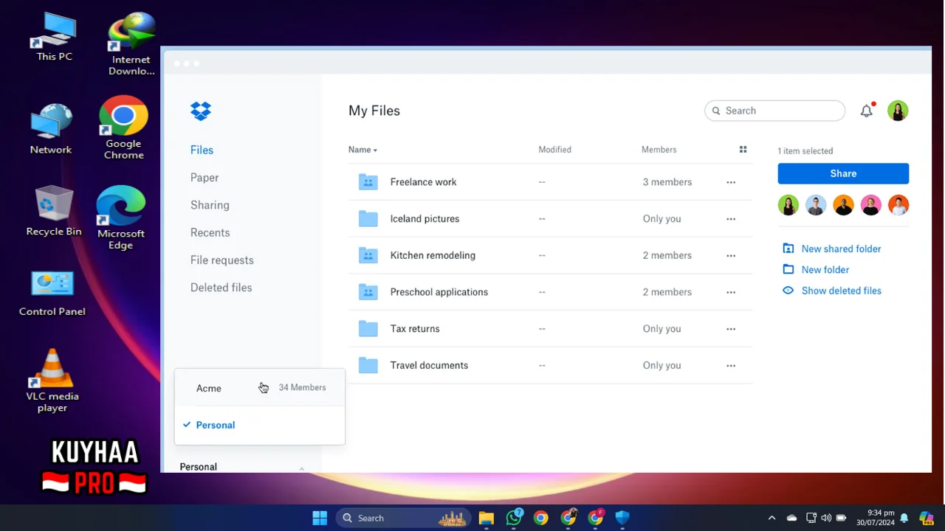
Task: Click the Tax returns folder icon
Action: click(368, 329)
